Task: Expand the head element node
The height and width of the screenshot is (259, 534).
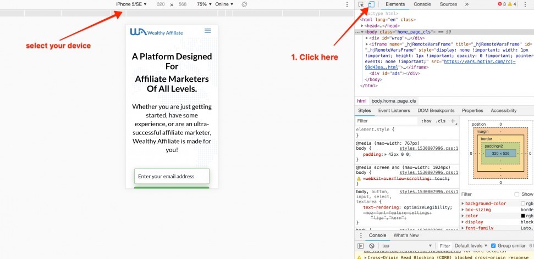Action: 362,26
